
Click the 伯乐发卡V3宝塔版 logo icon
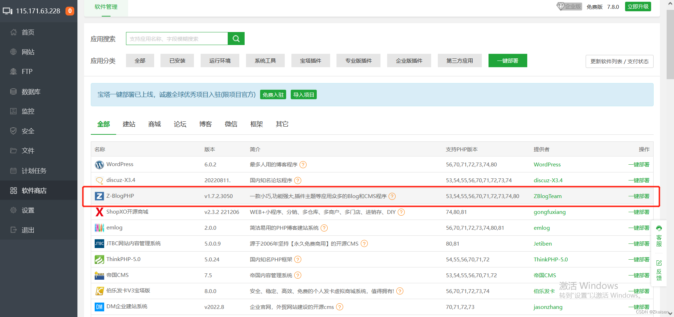[99, 291]
